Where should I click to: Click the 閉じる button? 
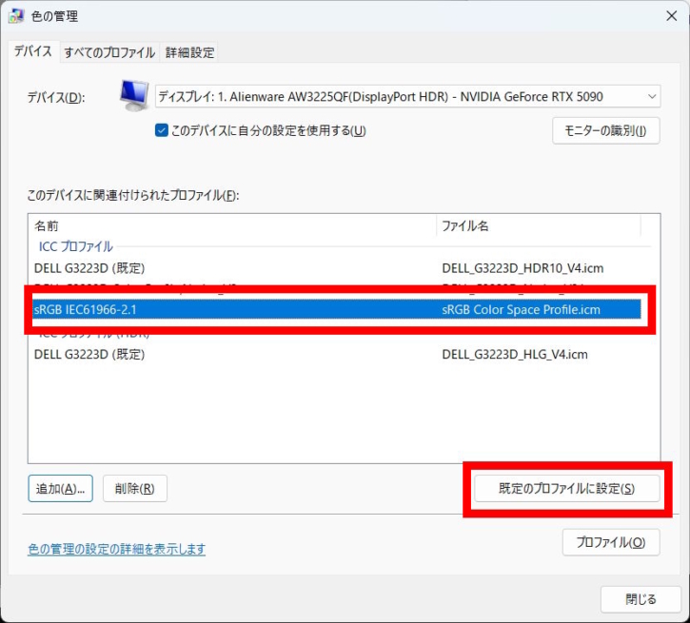[641, 599]
